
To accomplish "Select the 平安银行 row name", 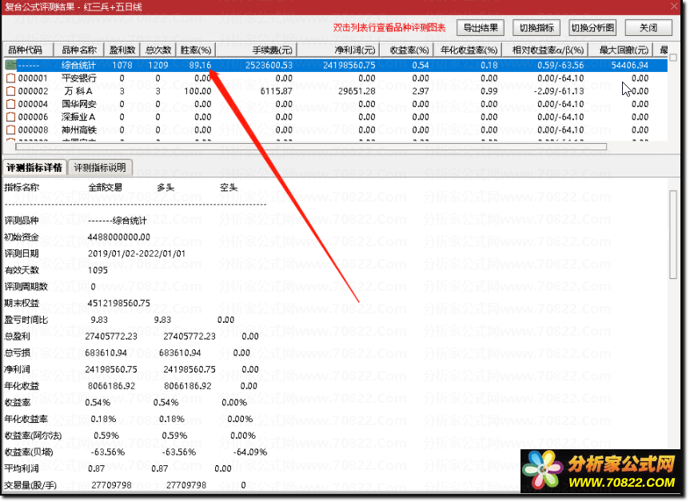I will (x=79, y=78).
